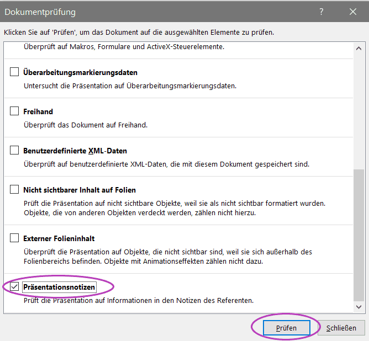The image size is (369, 341).
Task: Click the help question mark icon
Action: [321, 12]
